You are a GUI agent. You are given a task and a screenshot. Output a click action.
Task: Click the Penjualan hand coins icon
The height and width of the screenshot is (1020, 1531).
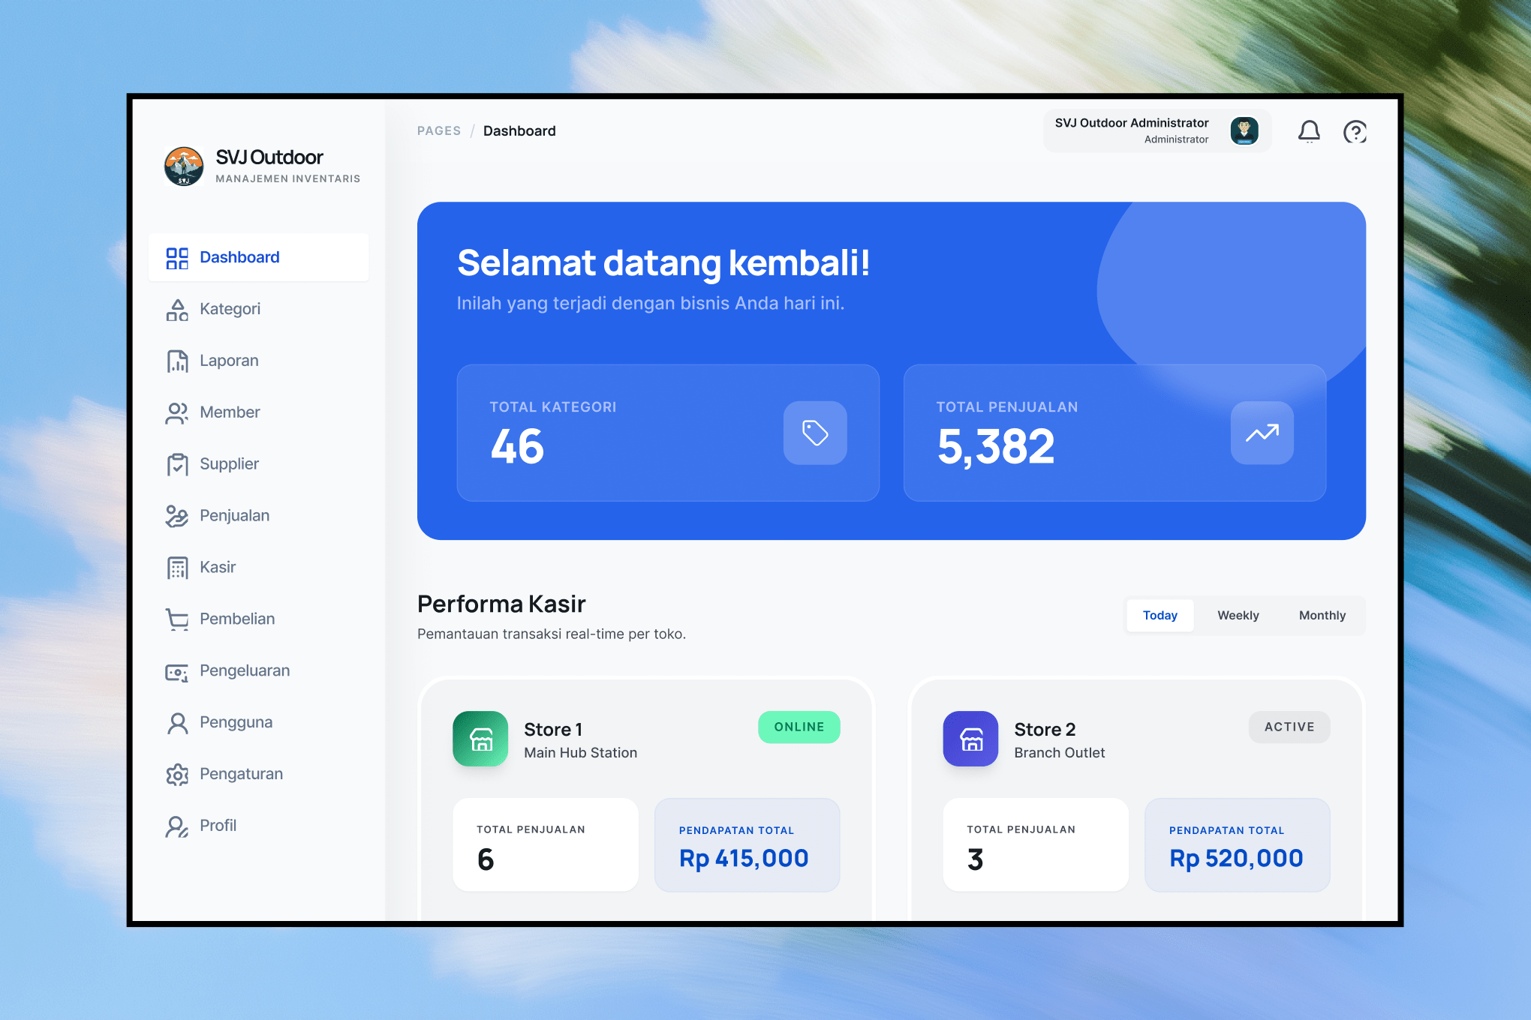click(177, 516)
